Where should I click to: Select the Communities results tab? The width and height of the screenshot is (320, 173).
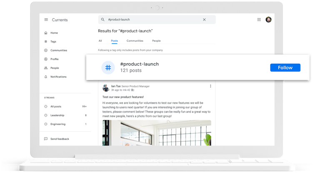click(135, 41)
